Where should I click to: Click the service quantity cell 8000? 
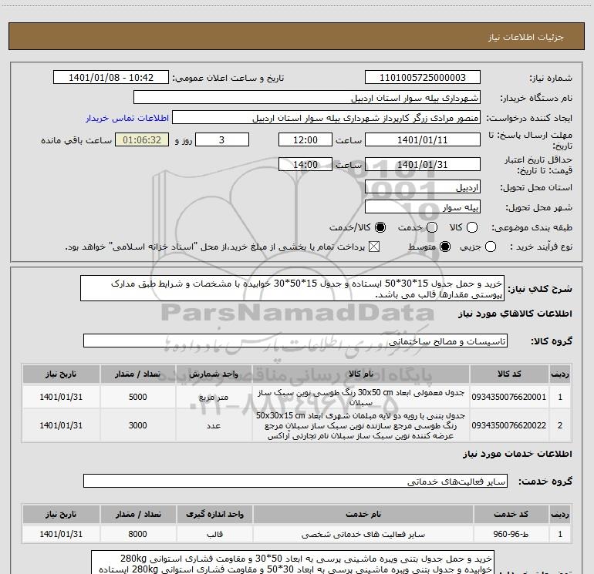click(137, 534)
